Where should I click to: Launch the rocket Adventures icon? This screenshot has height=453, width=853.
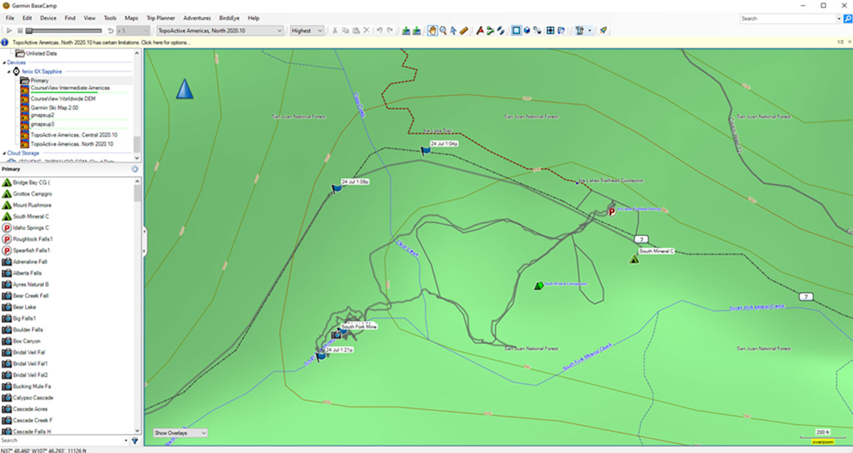point(603,31)
